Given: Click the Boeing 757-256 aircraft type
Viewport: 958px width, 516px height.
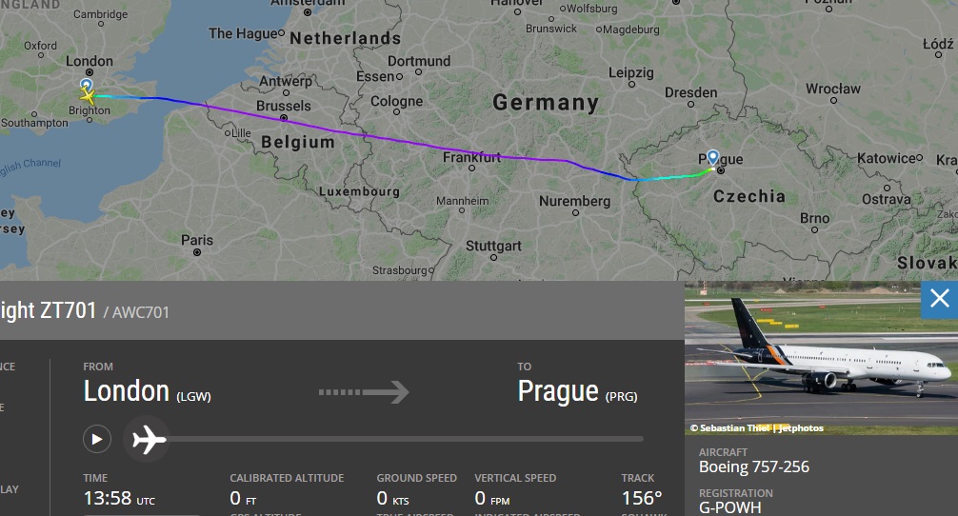Looking at the screenshot, I should click(754, 467).
